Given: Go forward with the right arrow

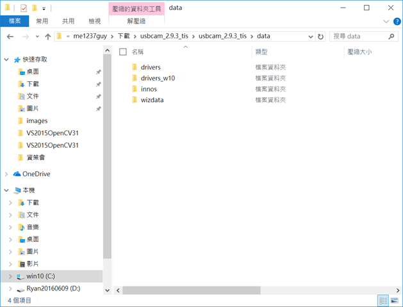Looking at the screenshot, I should [x=26, y=36].
